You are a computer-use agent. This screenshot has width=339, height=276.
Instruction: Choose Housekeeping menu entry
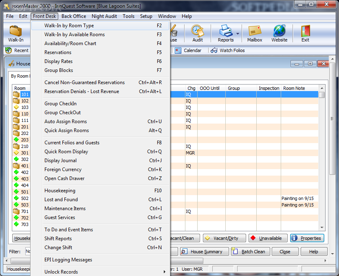coord(100,191)
